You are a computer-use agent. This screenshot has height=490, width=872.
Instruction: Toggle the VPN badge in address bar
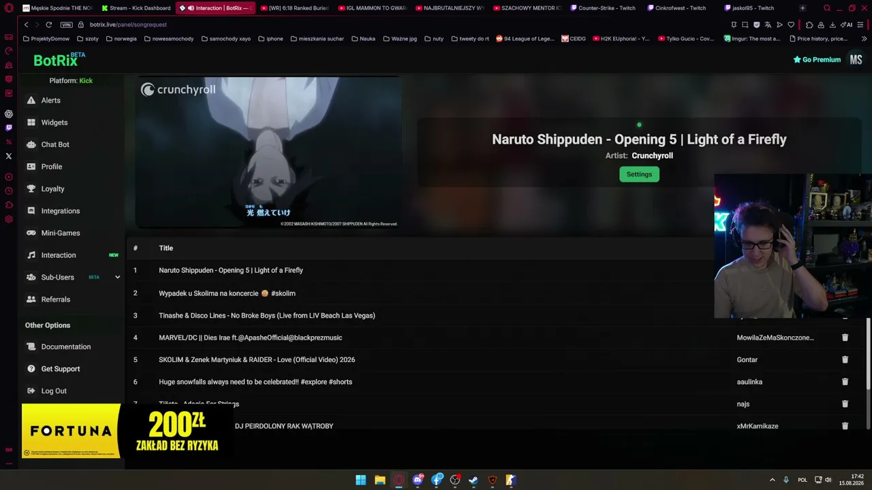tap(66, 24)
